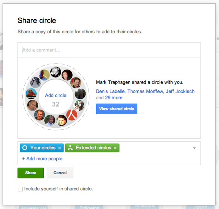Select the bearded man avatar with lightning bolt
This screenshot has width=219, height=209.
[x=76, y=83]
